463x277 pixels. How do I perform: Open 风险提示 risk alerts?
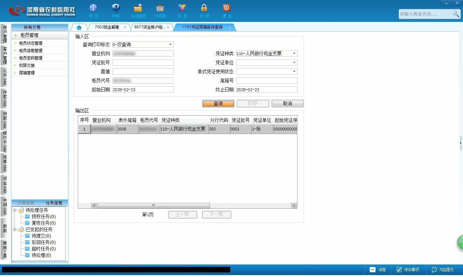tap(443, 270)
